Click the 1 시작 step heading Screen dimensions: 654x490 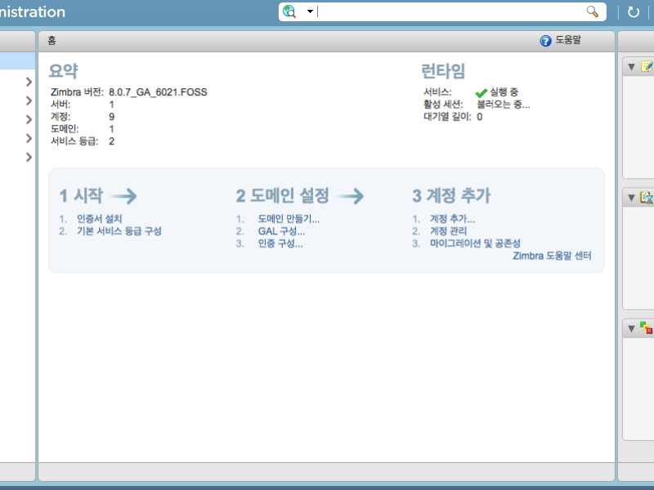(x=81, y=196)
